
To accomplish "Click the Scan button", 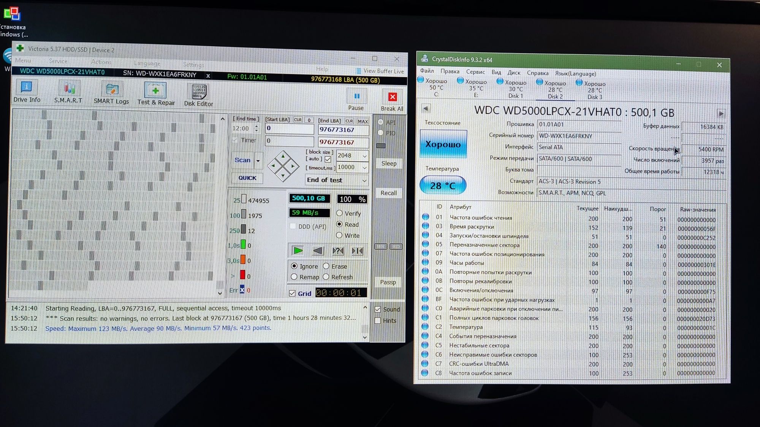I will (x=242, y=160).
